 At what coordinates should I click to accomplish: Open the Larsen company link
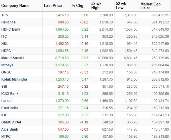tap(7, 101)
